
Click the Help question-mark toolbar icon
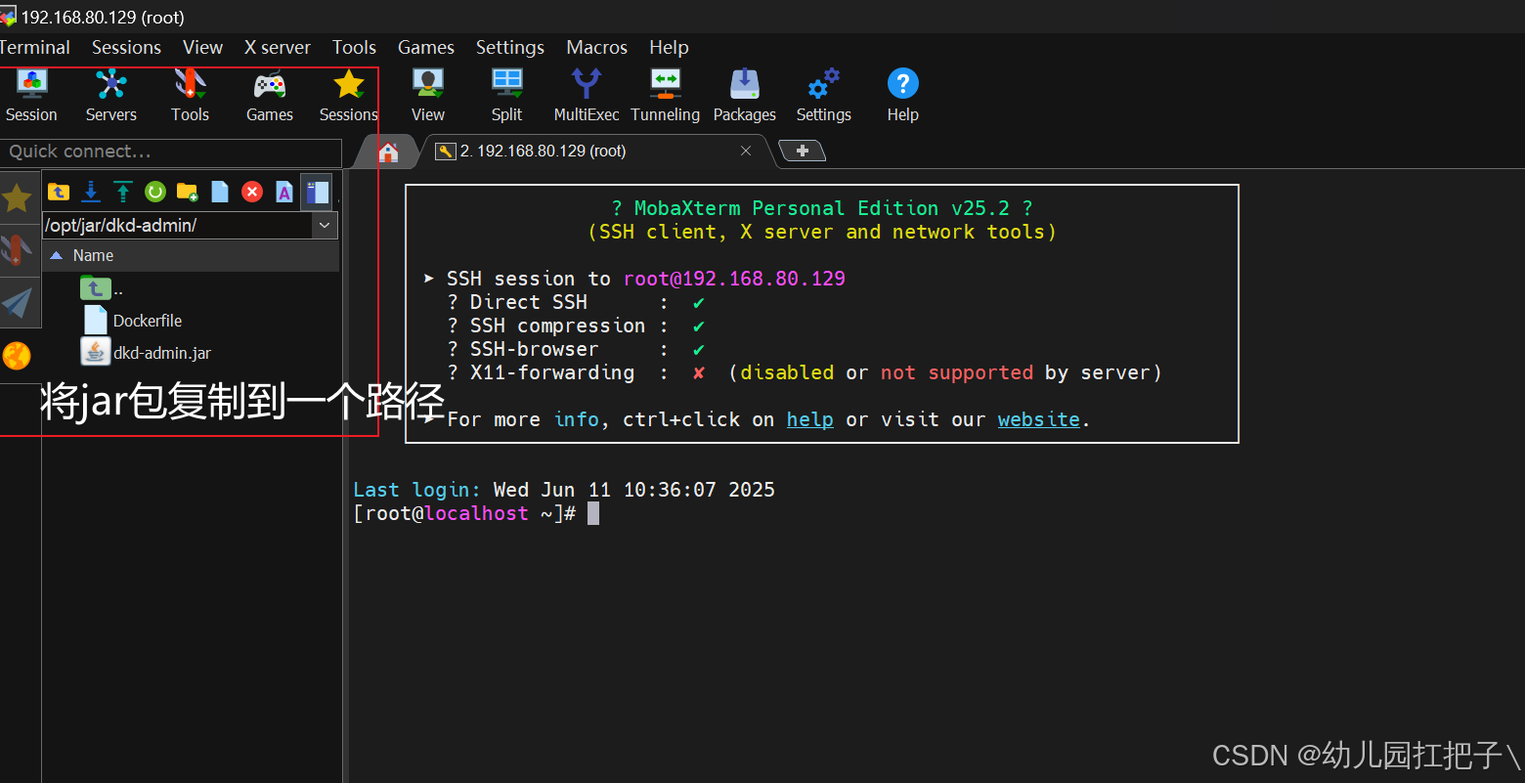coord(903,96)
